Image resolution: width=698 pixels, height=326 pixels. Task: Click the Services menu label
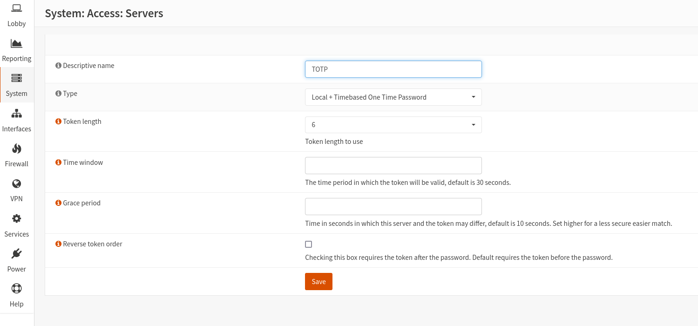tap(17, 234)
